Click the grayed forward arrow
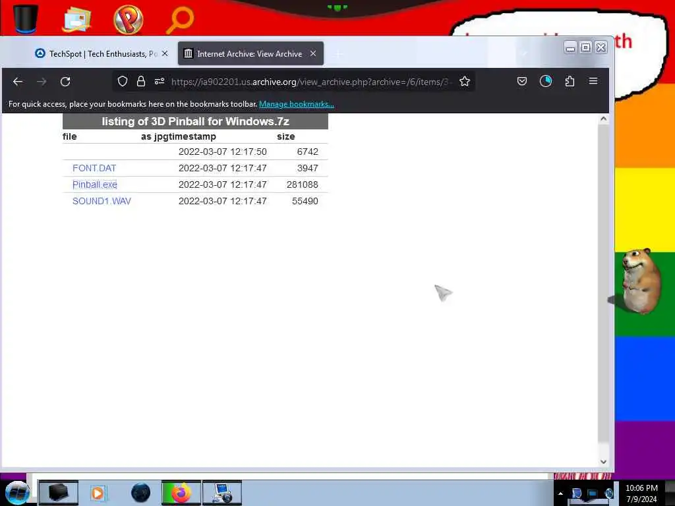The image size is (675, 506). (42, 82)
